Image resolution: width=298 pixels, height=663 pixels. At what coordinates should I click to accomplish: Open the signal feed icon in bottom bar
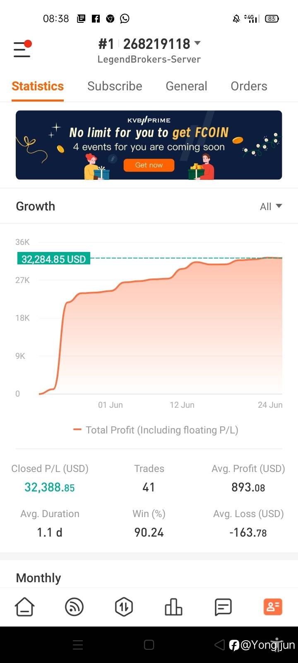pyautogui.click(x=74, y=607)
